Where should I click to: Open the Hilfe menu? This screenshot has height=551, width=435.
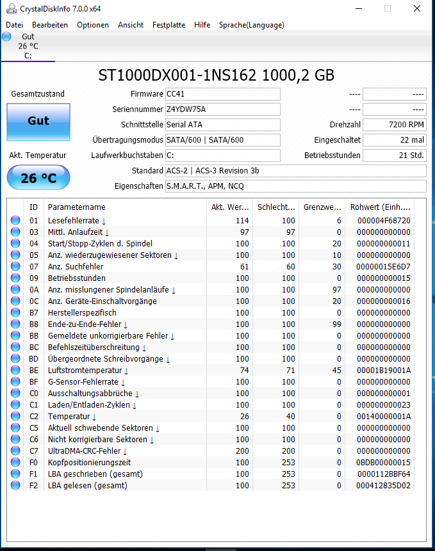coord(202,25)
